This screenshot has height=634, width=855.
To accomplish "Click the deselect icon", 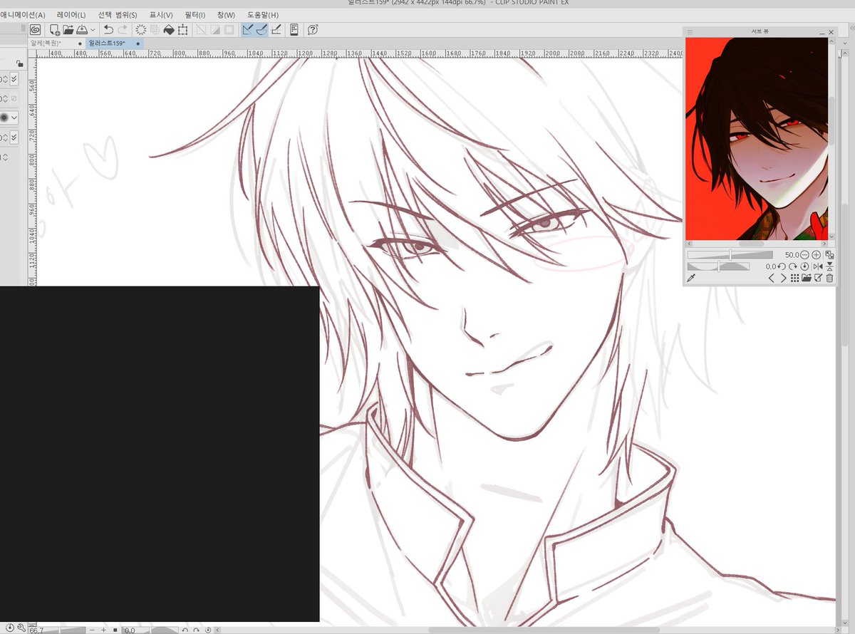I will 202,30.
